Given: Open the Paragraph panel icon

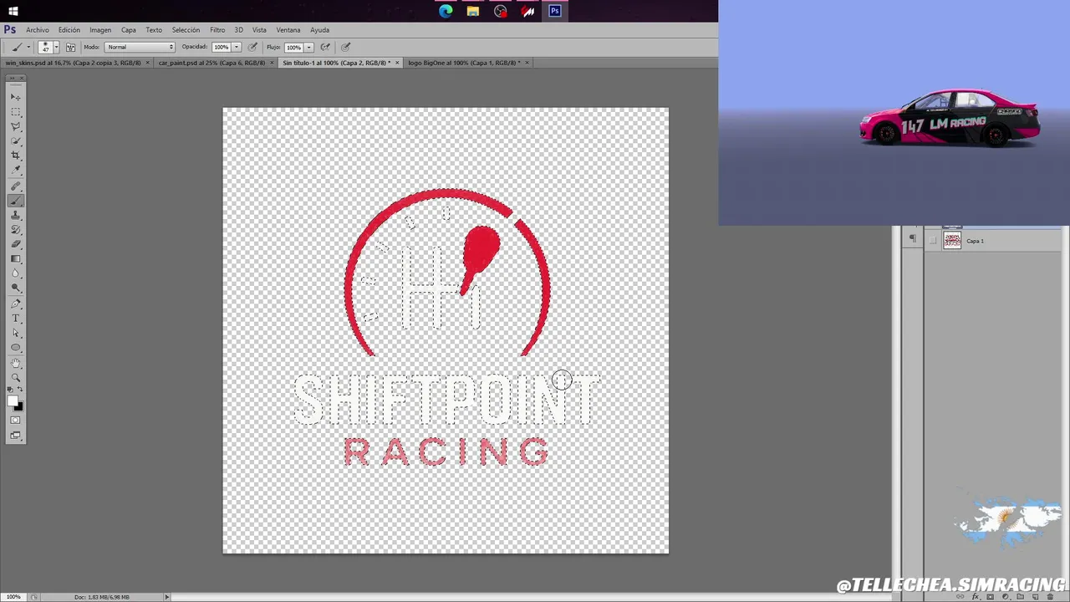Looking at the screenshot, I should (912, 239).
